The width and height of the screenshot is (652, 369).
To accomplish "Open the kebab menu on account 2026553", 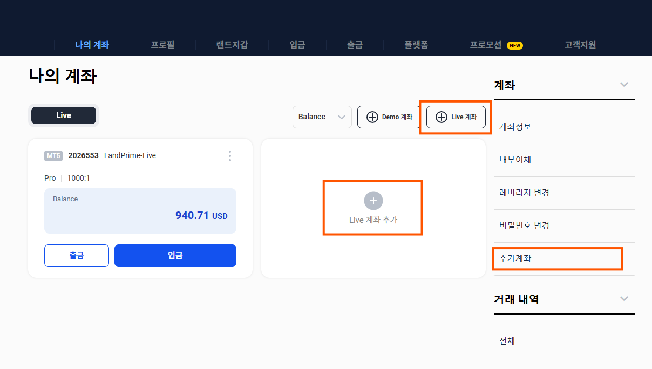I will pos(230,156).
